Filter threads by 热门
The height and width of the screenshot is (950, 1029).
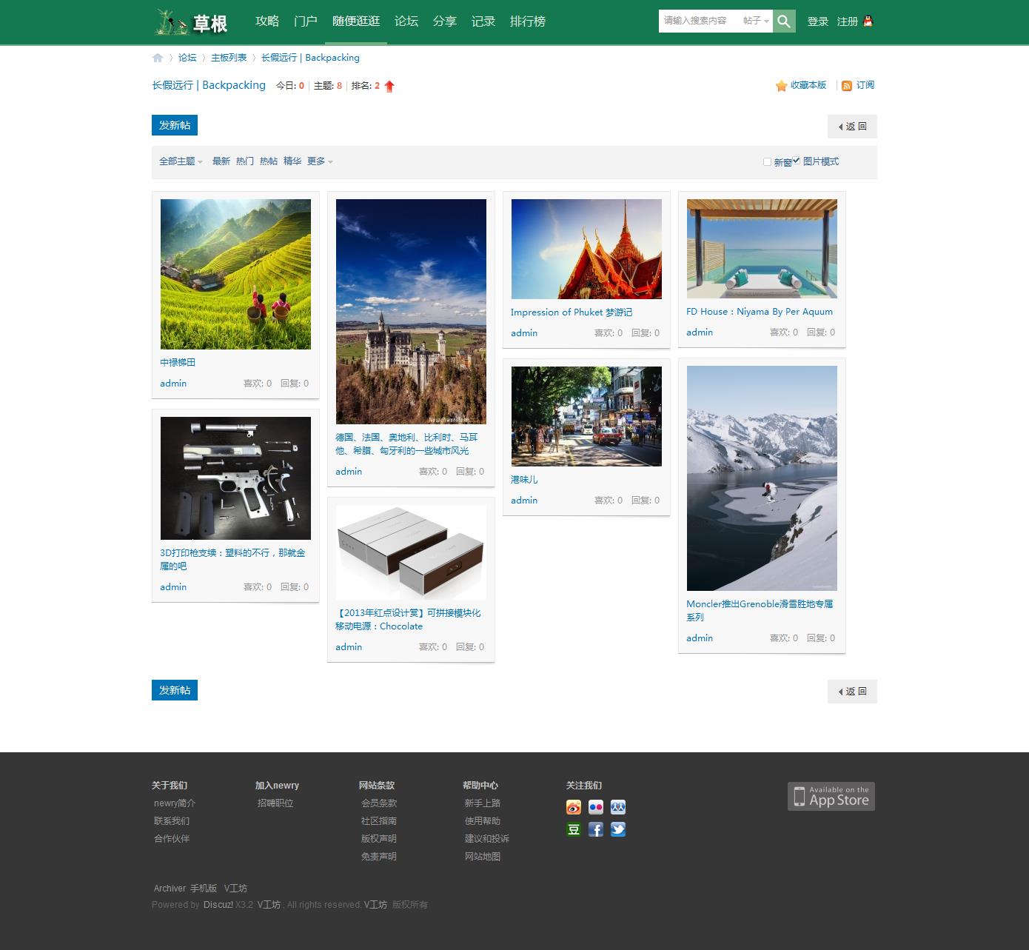click(245, 161)
